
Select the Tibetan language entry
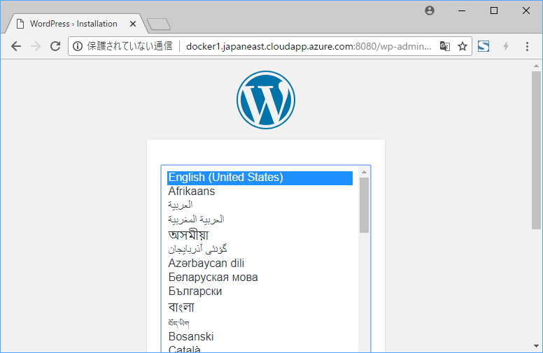(260, 323)
